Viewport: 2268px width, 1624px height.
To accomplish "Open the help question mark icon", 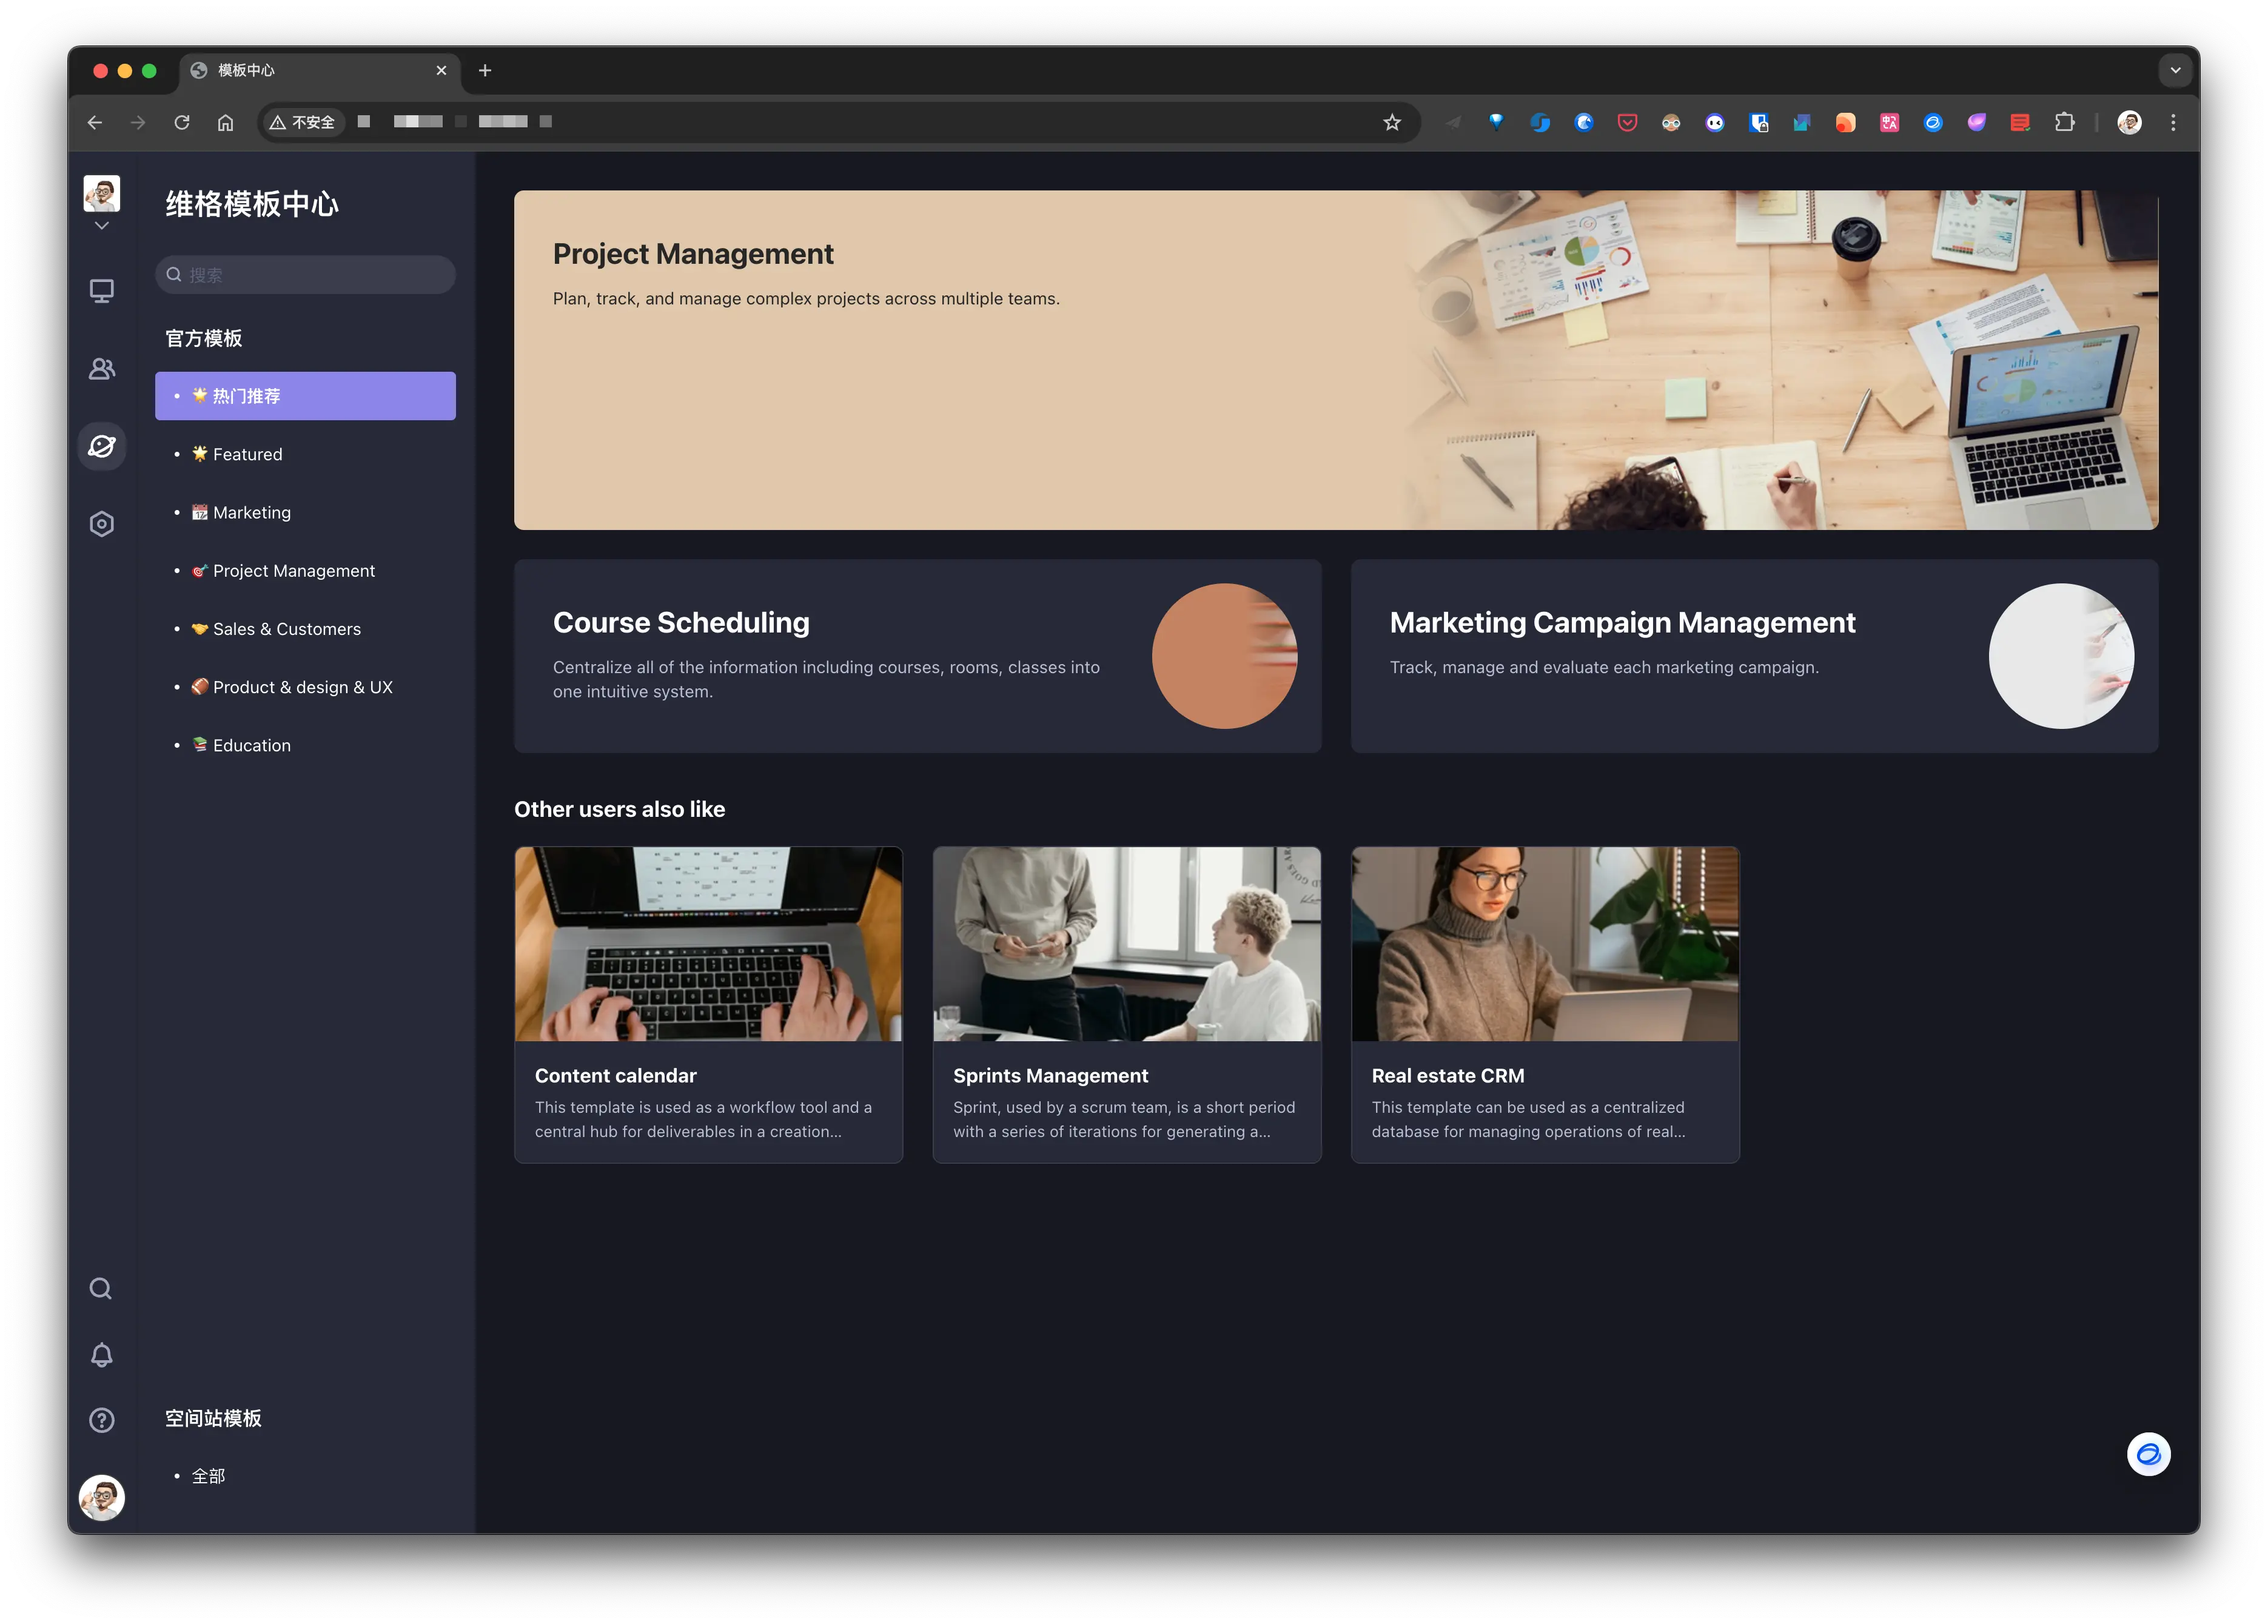I will pyautogui.click(x=101, y=1420).
